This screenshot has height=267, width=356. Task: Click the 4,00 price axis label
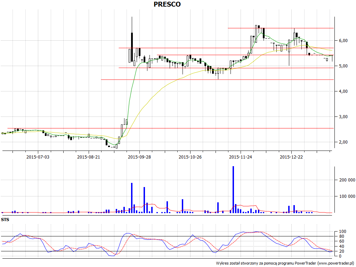343,91
